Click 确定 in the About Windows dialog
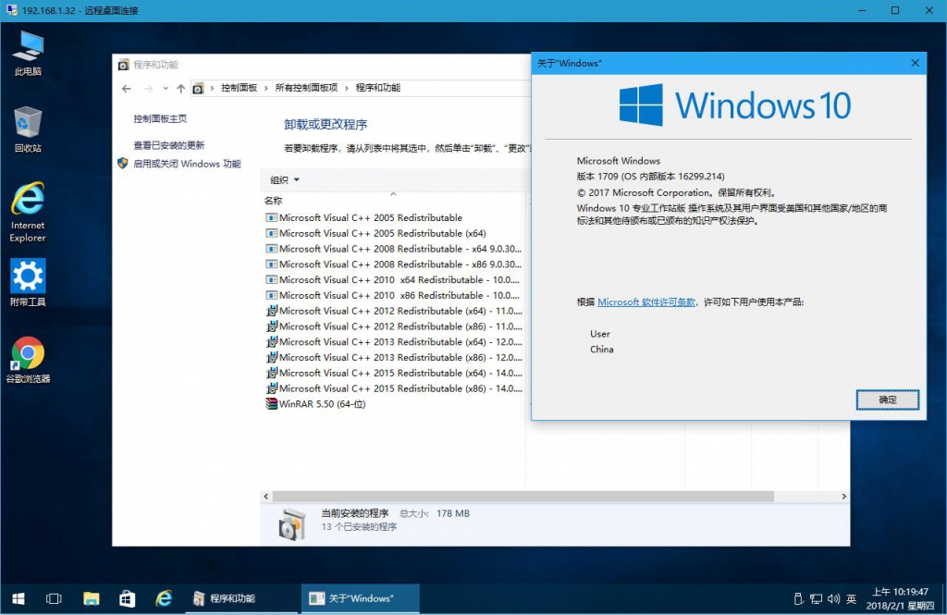 pyautogui.click(x=887, y=400)
